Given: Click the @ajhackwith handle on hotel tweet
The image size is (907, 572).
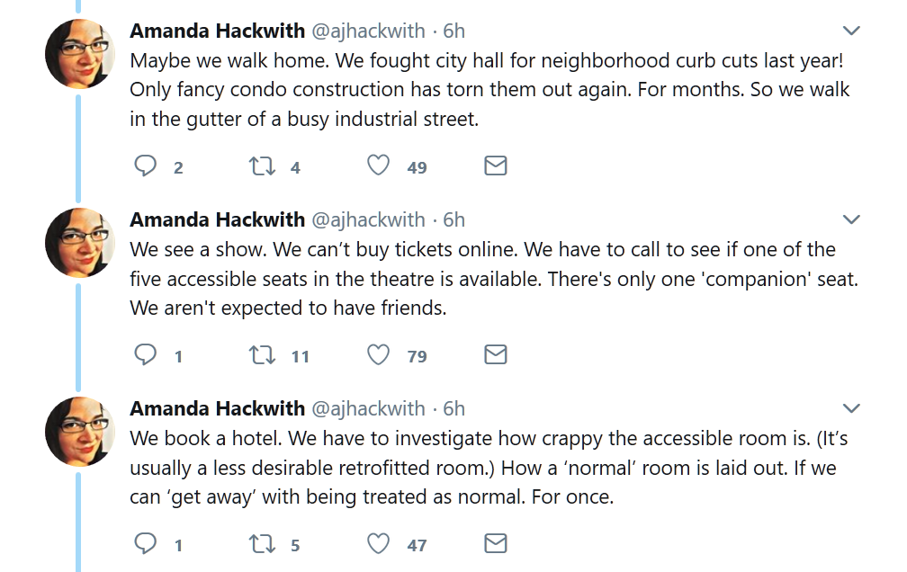Looking at the screenshot, I should click(x=368, y=408).
